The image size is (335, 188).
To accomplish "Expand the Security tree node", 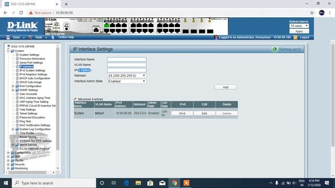I will coord(8,164).
